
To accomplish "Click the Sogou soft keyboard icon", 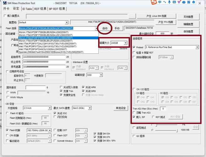I will (175, 3).
